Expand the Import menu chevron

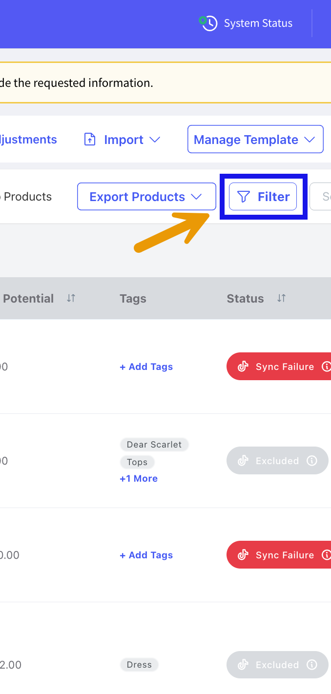pos(155,140)
